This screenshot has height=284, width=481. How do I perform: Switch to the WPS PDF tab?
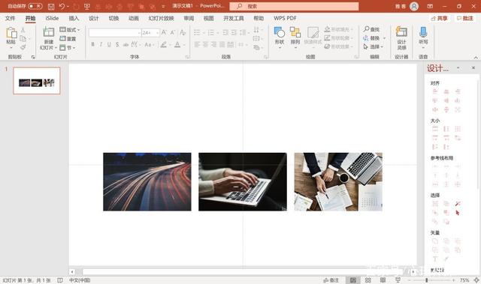pos(285,18)
